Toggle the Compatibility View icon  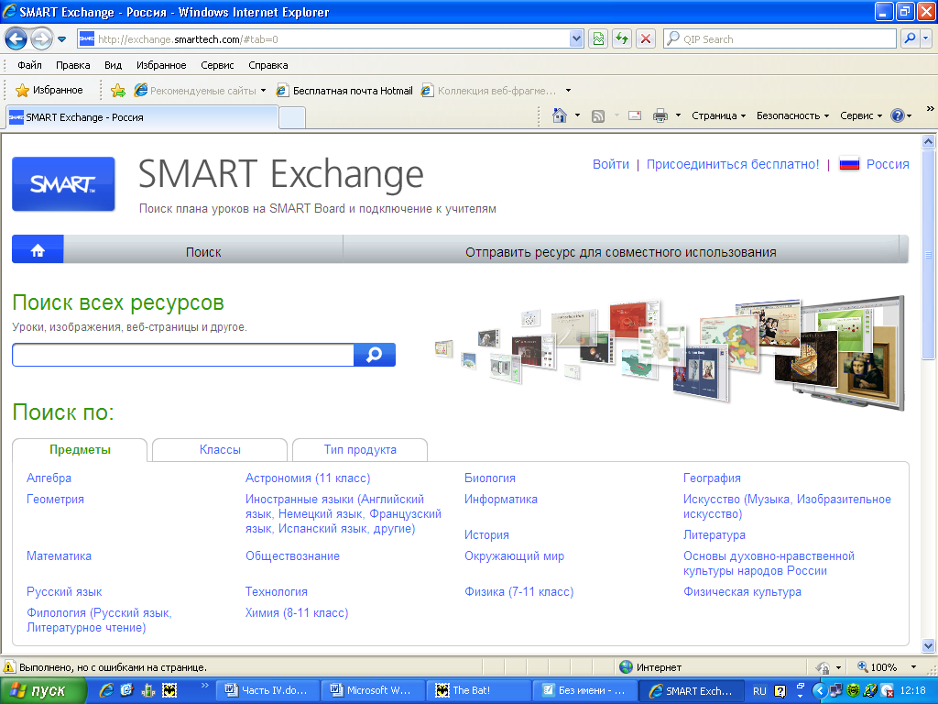pos(598,39)
